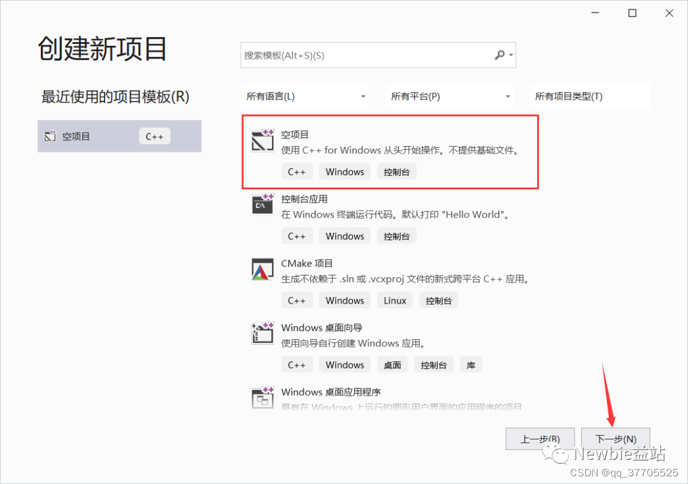Select the Windows 桌面向导 template title
This screenshot has height=484, width=688.
click(x=322, y=328)
